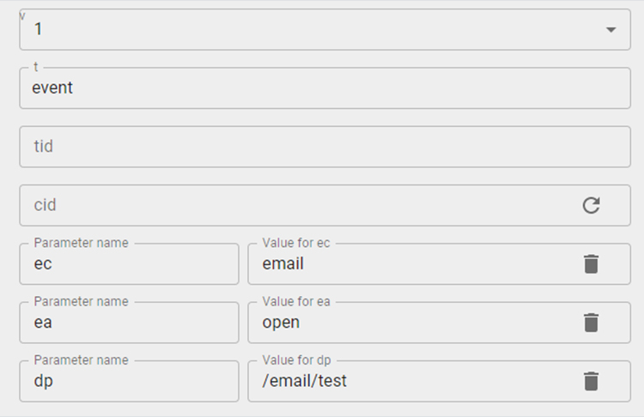Delete the ec parameter with trash icon
This screenshot has height=417, width=644.
[x=591, y=264]
